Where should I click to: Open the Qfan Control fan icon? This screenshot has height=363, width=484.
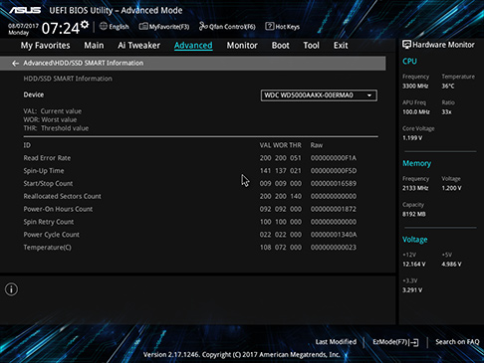[203, 26]
